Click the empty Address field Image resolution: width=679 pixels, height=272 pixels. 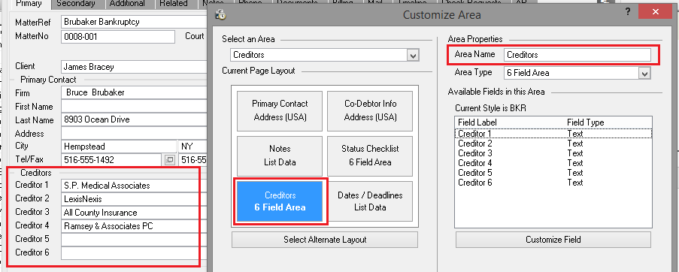(x=135, y=133)
